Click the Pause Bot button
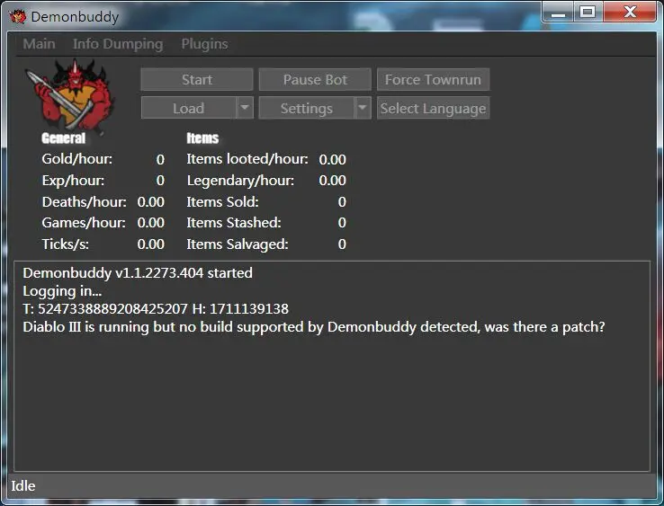 pos(315,80)
